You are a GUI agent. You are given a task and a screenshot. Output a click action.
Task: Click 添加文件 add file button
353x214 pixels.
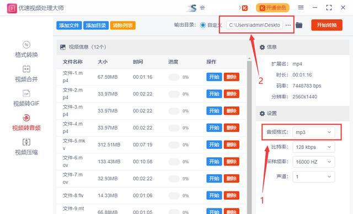(x=69, y=25)
